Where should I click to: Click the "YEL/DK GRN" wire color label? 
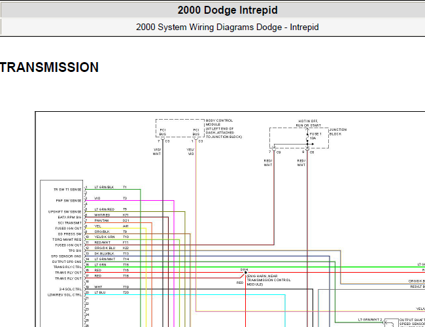[x=105, y=237]
